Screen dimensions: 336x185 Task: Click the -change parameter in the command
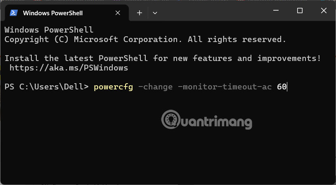click(x=155, y=87)
